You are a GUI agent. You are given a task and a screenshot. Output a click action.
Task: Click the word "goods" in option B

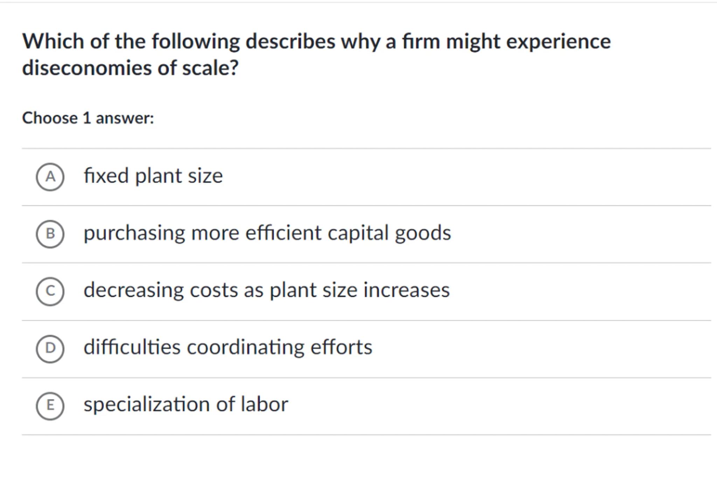[x=423, y=233]
